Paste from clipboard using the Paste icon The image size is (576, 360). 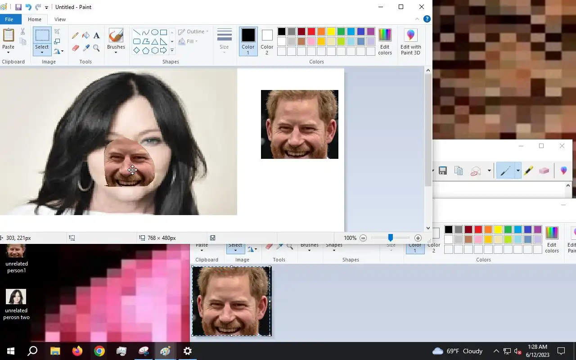tap(9, 35)
